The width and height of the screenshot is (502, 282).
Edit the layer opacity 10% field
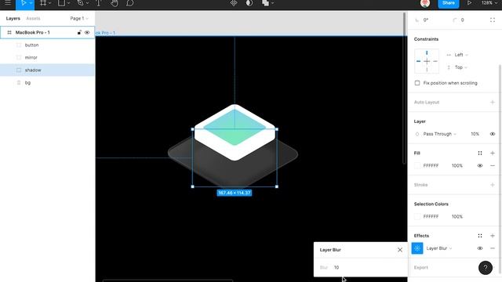[475, 134]
